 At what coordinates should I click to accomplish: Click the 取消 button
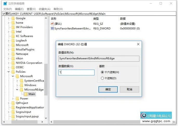[129, 89]
